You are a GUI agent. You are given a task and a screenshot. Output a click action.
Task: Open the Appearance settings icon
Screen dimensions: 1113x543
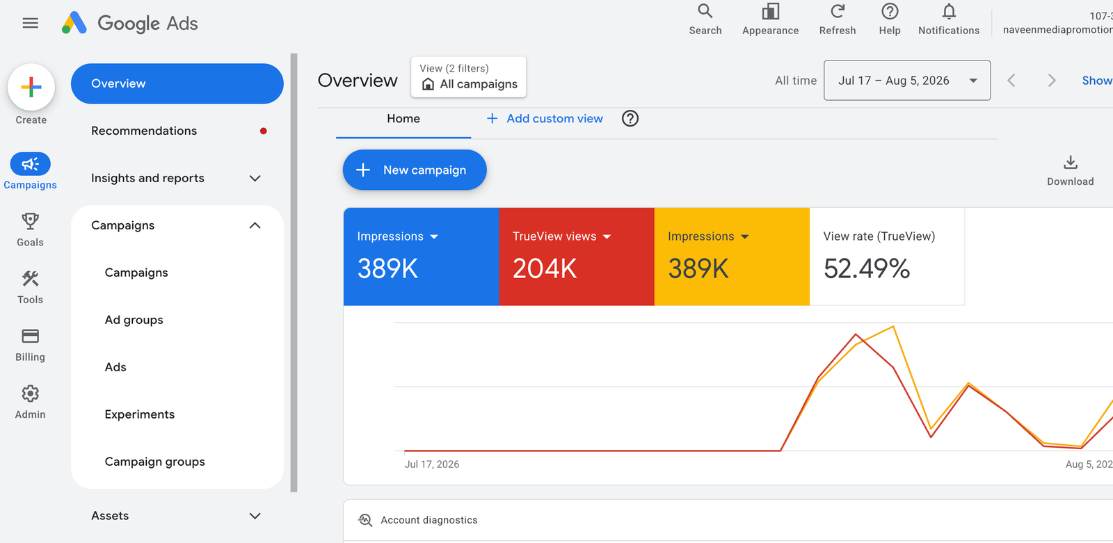770,11
